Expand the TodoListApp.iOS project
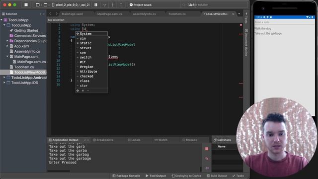The image size is (318, 179). [4, 83]
